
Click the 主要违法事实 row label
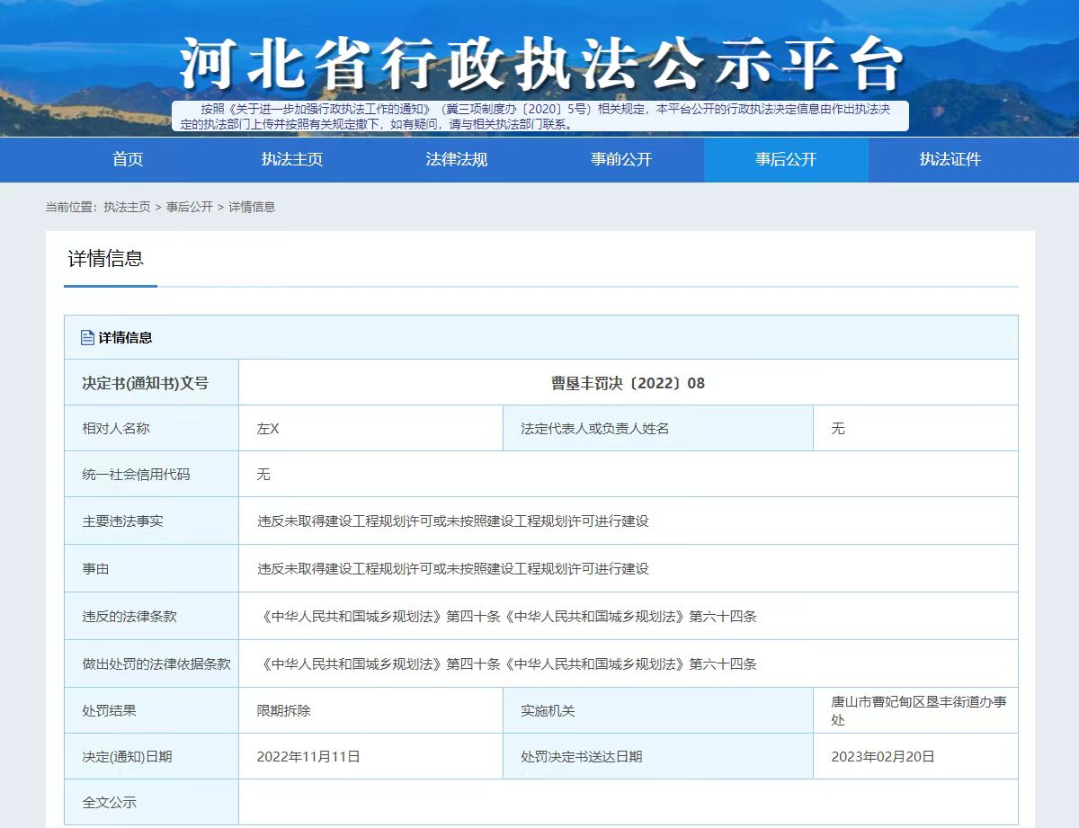122,521
